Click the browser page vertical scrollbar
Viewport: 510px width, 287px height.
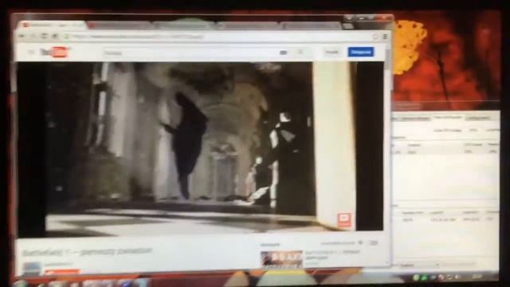387,156
